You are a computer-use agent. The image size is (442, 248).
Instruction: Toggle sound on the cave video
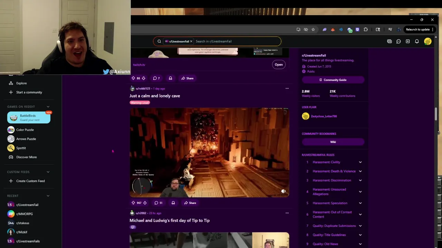point(283,191)
